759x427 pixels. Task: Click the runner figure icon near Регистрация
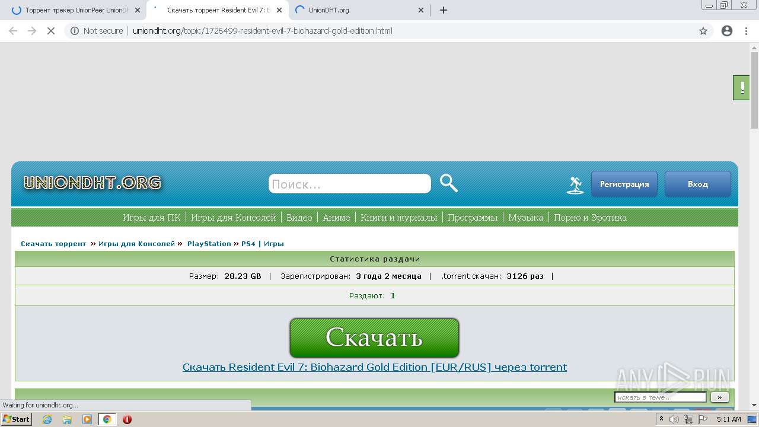pos(575,186)
